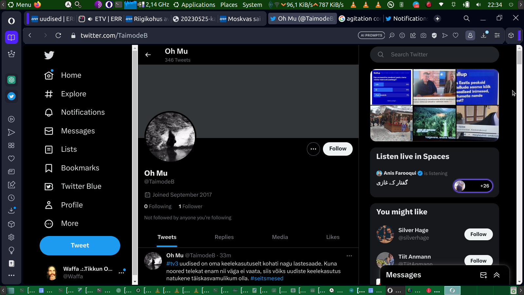Go back with the profile back arrow
This screenshot has width=524, height=295.
[148, 55]
